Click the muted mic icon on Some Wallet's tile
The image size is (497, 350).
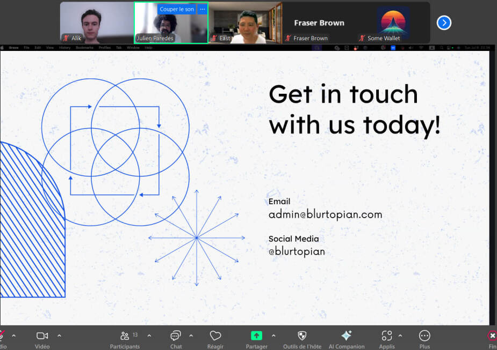click(x=362, y=38)
